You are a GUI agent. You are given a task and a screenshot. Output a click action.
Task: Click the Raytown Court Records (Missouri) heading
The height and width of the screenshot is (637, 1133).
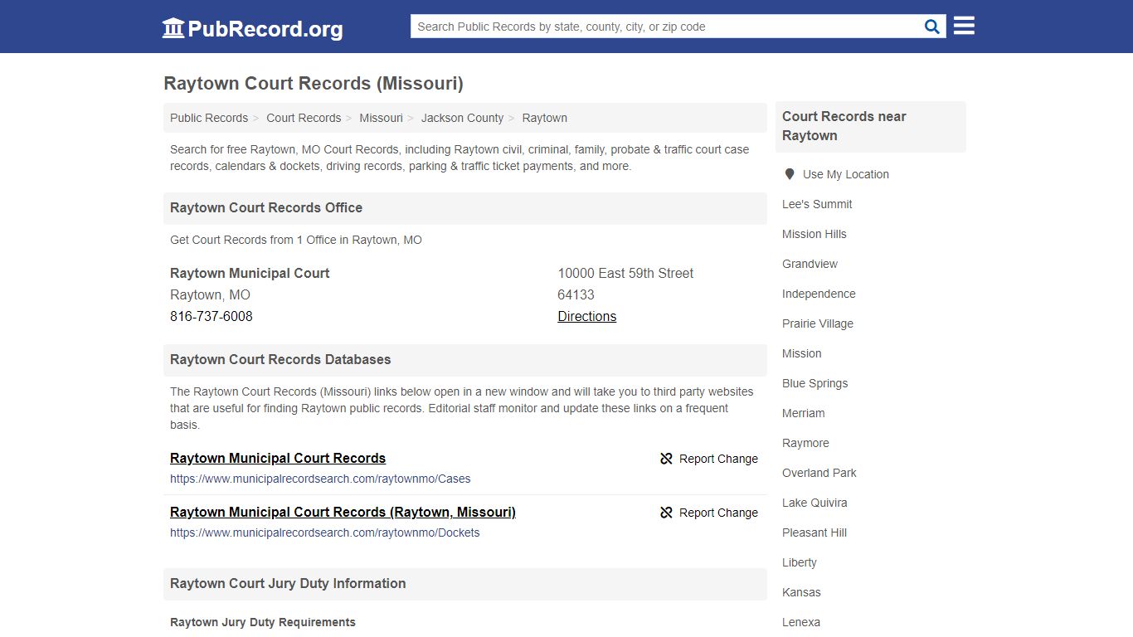click(314, 83)
